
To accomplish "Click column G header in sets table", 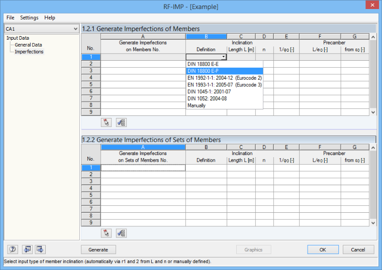I will pyautogui.click(x=355, y=147).
